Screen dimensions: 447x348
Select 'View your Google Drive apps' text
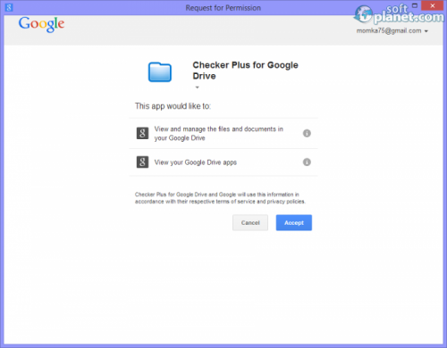click(x=196, y=162)
